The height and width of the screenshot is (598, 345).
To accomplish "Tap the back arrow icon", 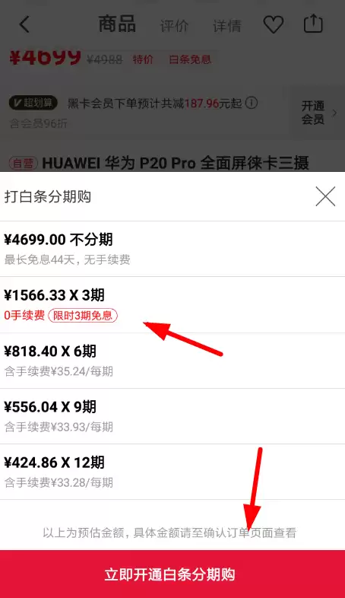I will 24,25.
